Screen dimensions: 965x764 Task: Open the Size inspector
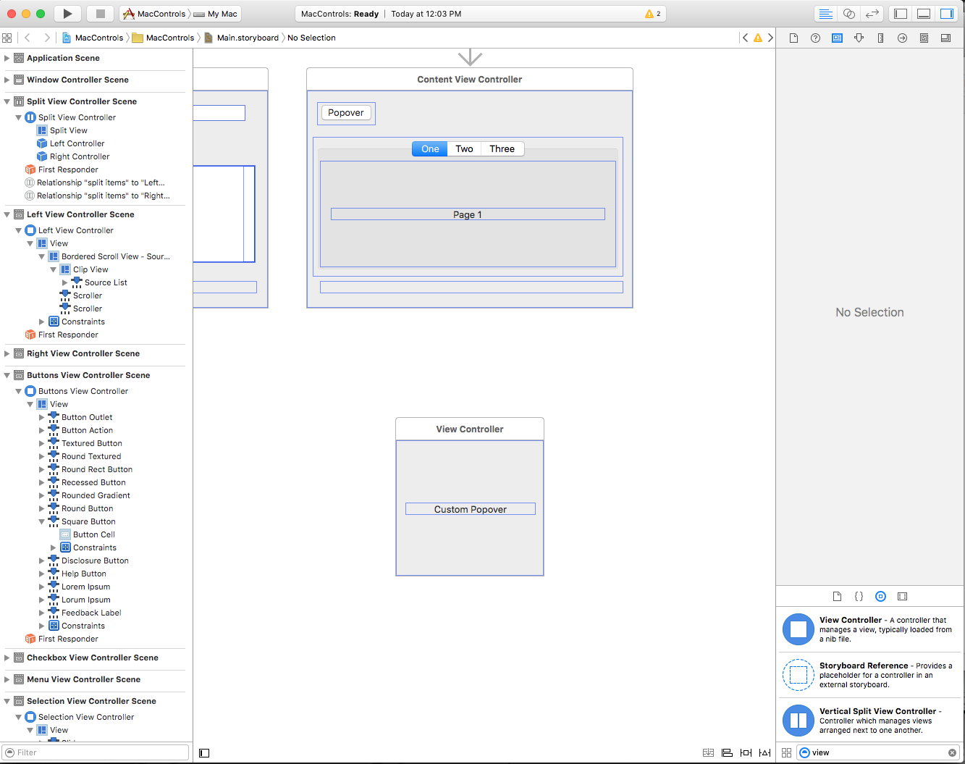[x=880, y=38]
